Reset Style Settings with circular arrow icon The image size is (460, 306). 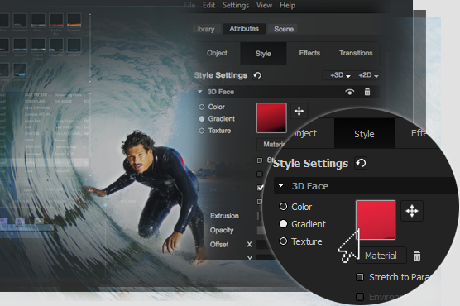pos(257,75)
